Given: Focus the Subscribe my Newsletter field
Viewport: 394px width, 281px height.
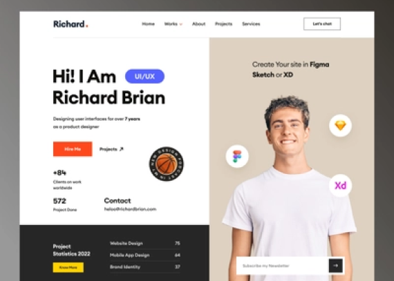Looking at the screenshot, I should point(283,265).
